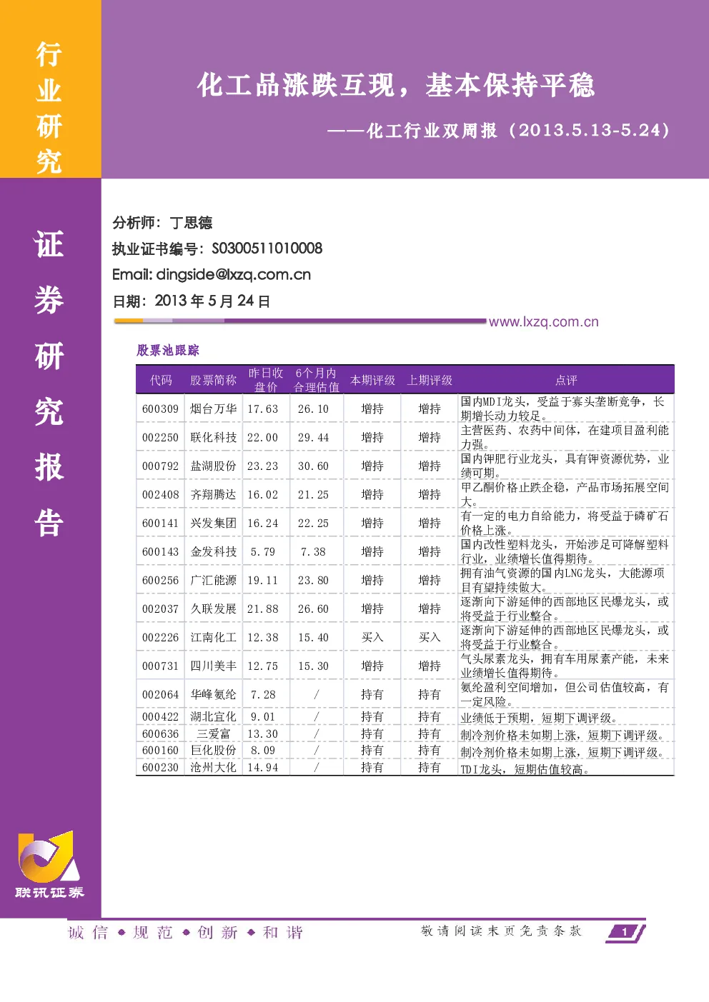
Task: Click closing price 5.79
Action: [x=262, y=551]
